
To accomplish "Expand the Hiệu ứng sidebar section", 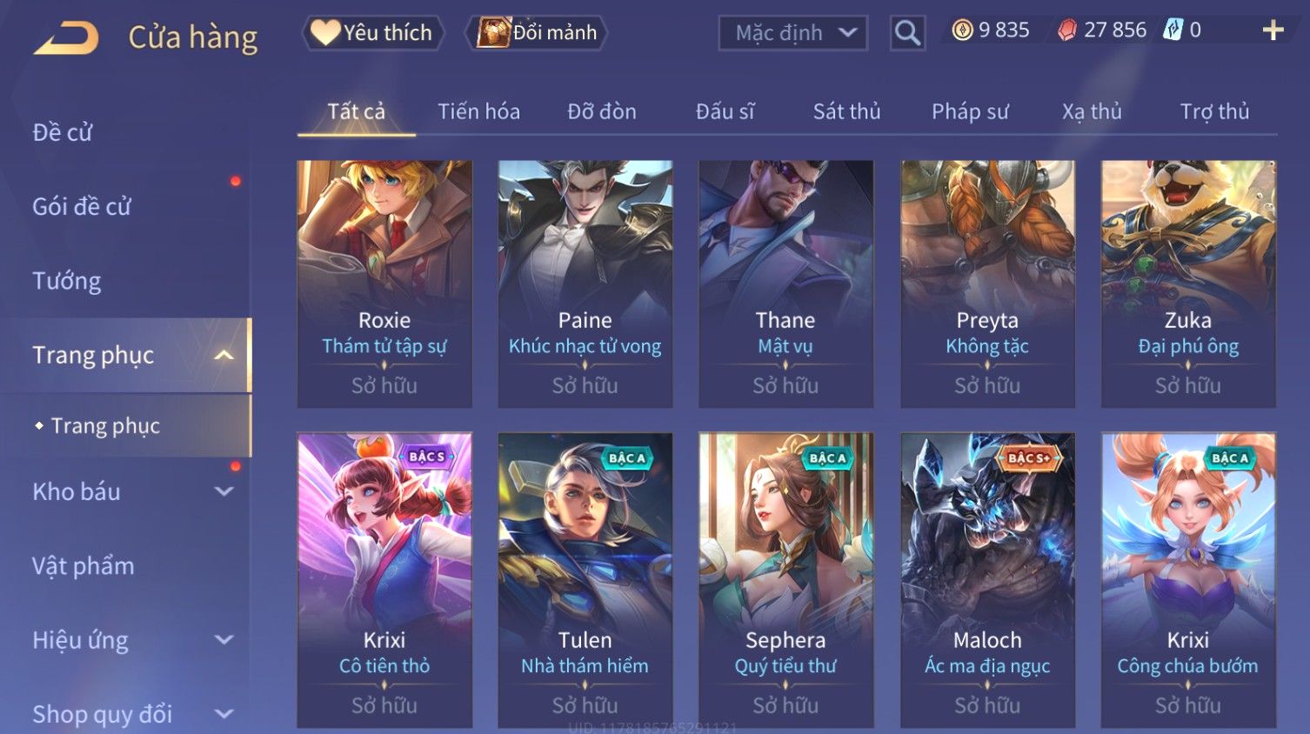I will [125, 640].
